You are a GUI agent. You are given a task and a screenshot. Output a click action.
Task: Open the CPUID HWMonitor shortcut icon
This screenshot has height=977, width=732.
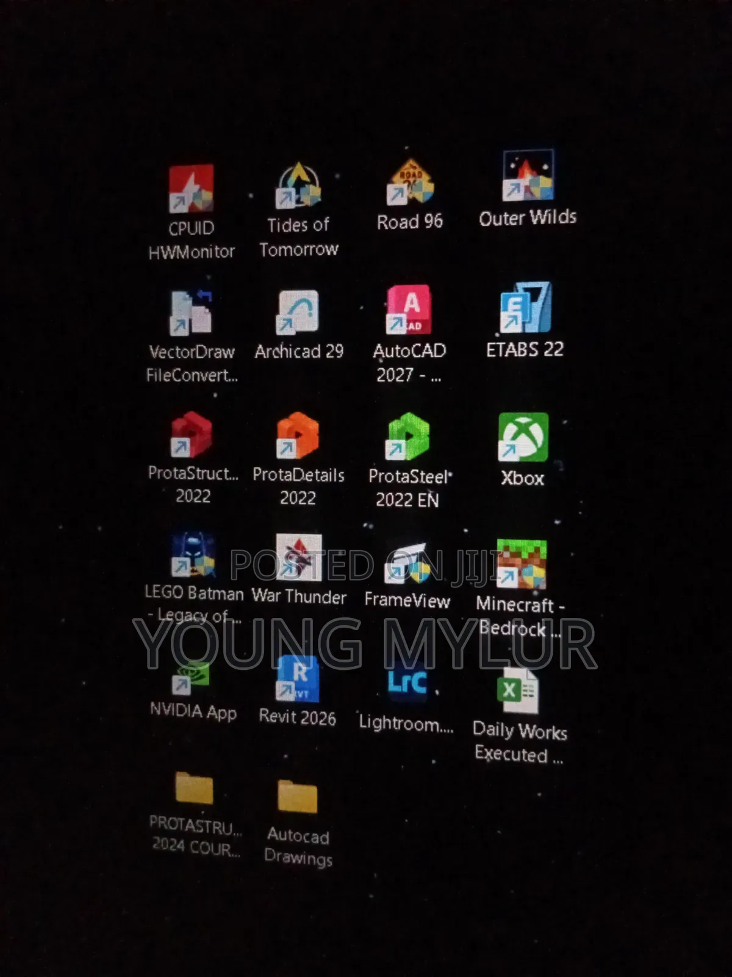[191, 188]
